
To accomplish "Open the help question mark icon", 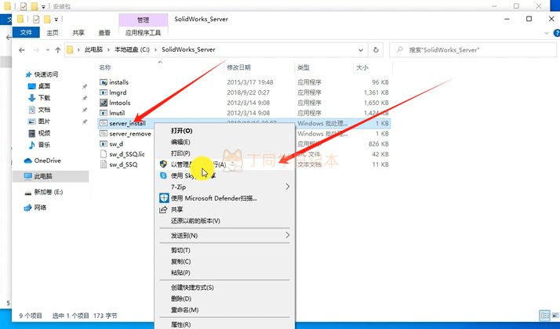I will point(556,33).
